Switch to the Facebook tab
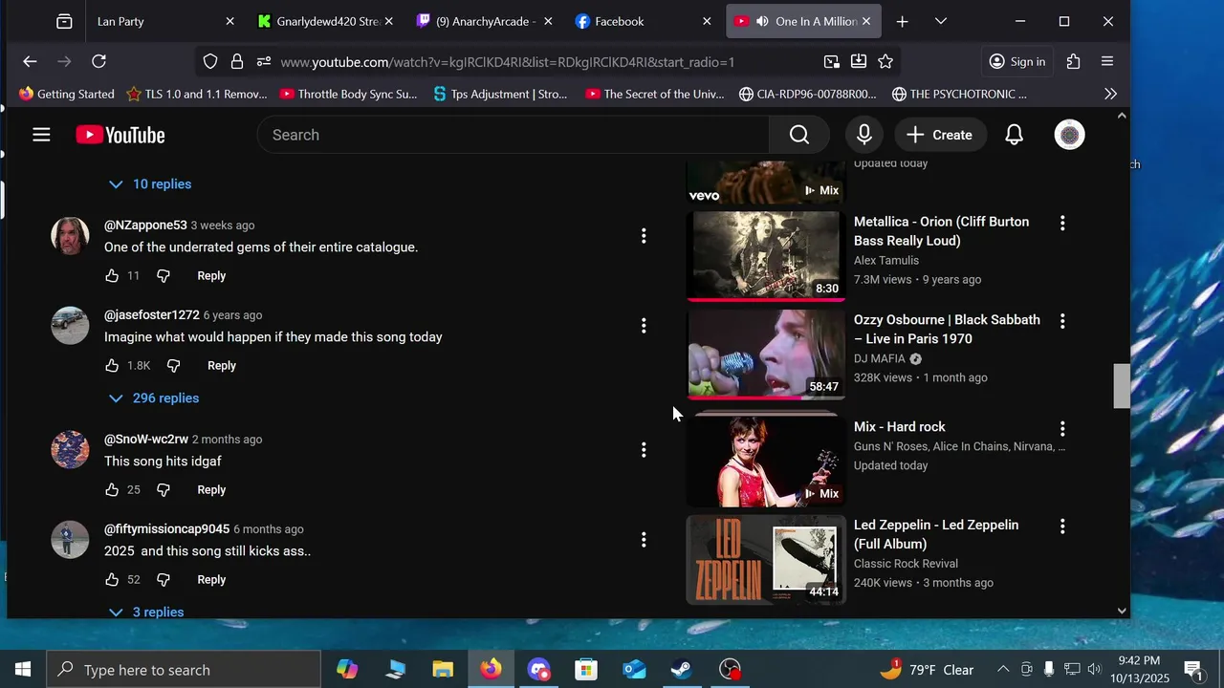 (x=643, y=21)
